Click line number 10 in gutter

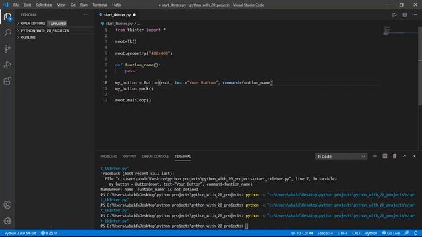[x=105, y=82]
